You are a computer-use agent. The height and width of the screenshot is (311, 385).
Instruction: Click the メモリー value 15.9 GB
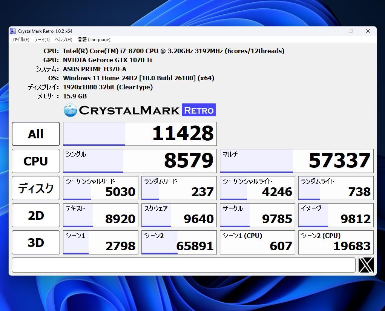75,96
